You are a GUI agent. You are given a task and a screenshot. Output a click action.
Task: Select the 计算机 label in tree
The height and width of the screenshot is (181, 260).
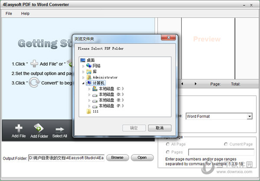coord(98,83)
